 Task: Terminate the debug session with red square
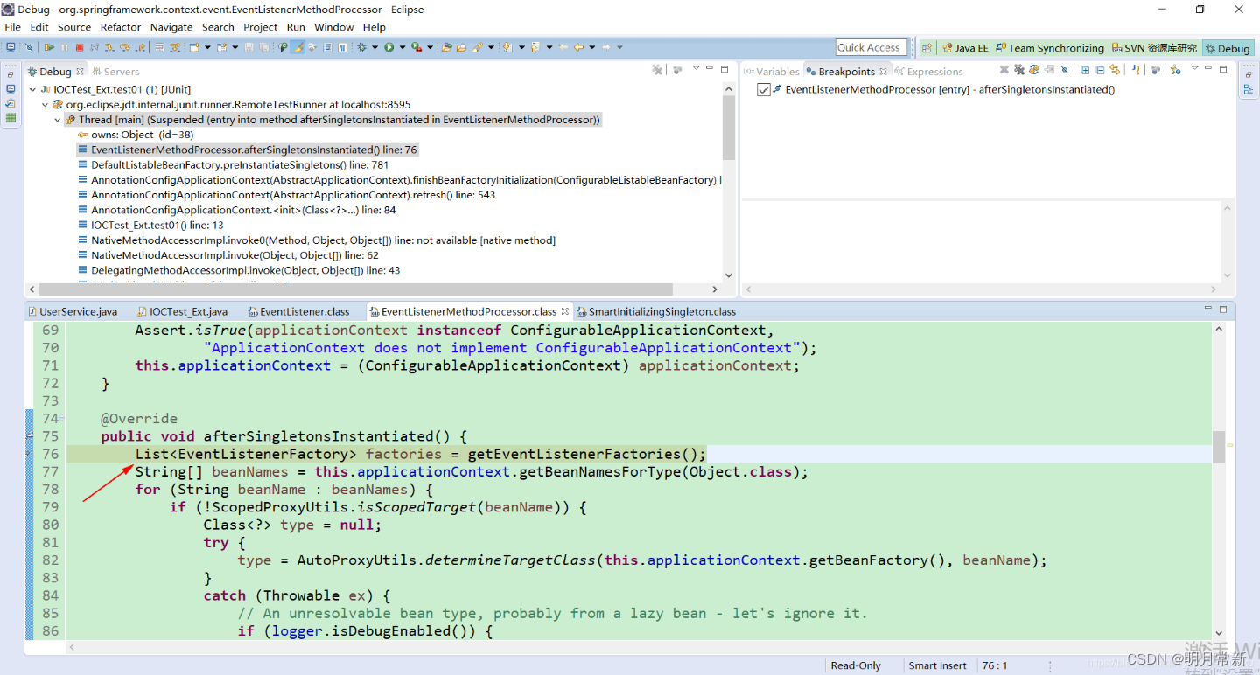pos(79,47)
